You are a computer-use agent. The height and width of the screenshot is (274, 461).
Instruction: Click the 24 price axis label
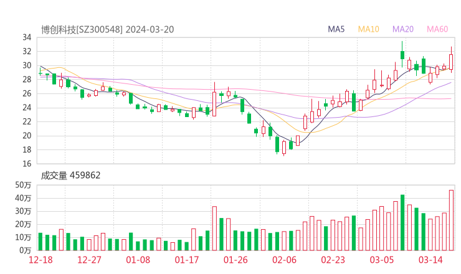pyautogui.click(x=27, y=108)
